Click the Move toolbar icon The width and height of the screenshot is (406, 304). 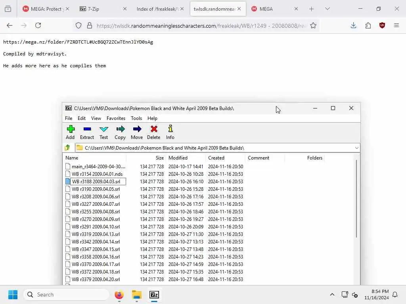(137, 132)
